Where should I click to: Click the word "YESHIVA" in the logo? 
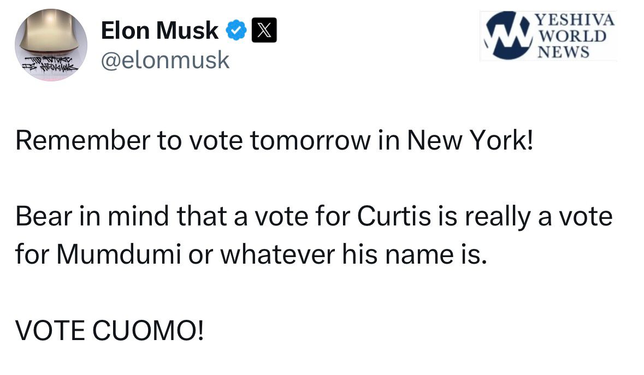tap(575, 21)
